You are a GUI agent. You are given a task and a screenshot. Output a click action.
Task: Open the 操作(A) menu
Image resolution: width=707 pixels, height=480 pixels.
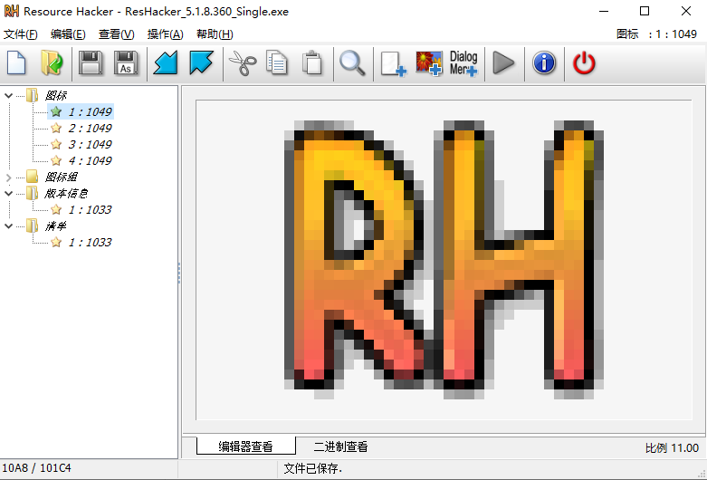click(x=165, y=34)
